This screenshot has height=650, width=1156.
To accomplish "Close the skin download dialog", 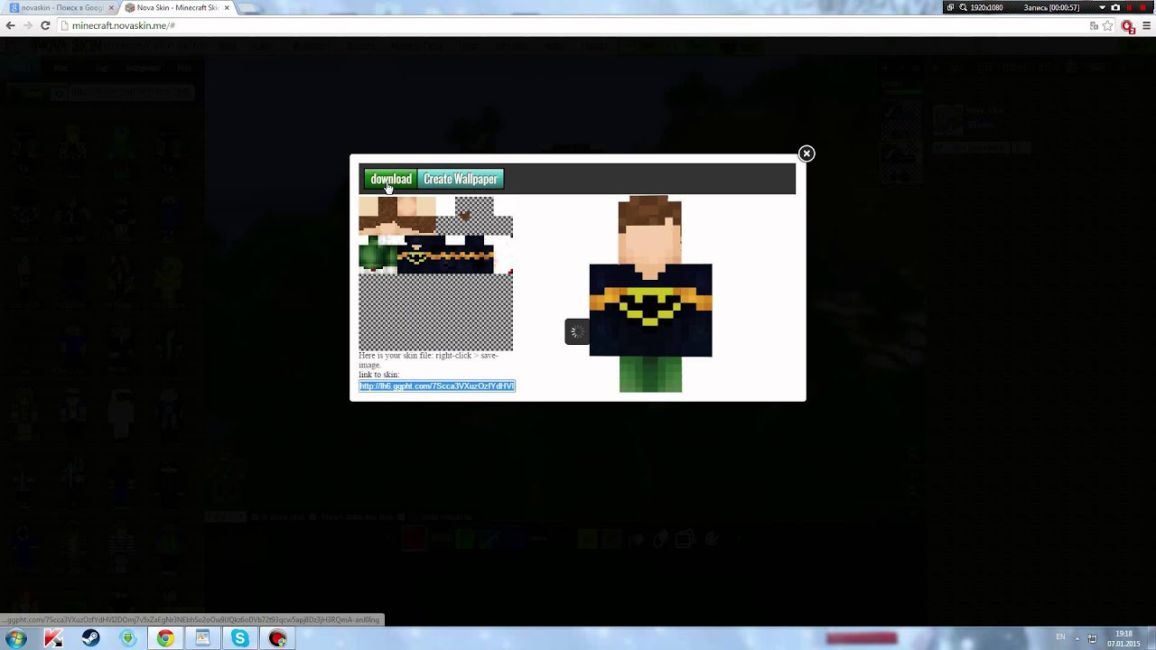I will pos(806,153).
